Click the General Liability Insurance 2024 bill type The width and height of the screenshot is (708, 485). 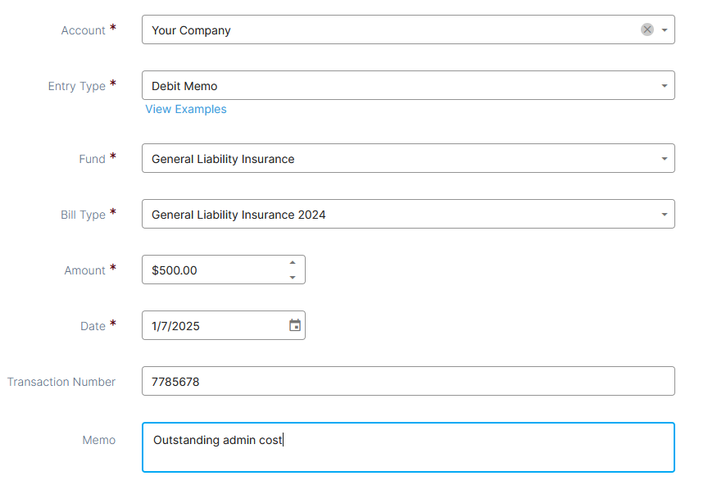coord(238,215)
